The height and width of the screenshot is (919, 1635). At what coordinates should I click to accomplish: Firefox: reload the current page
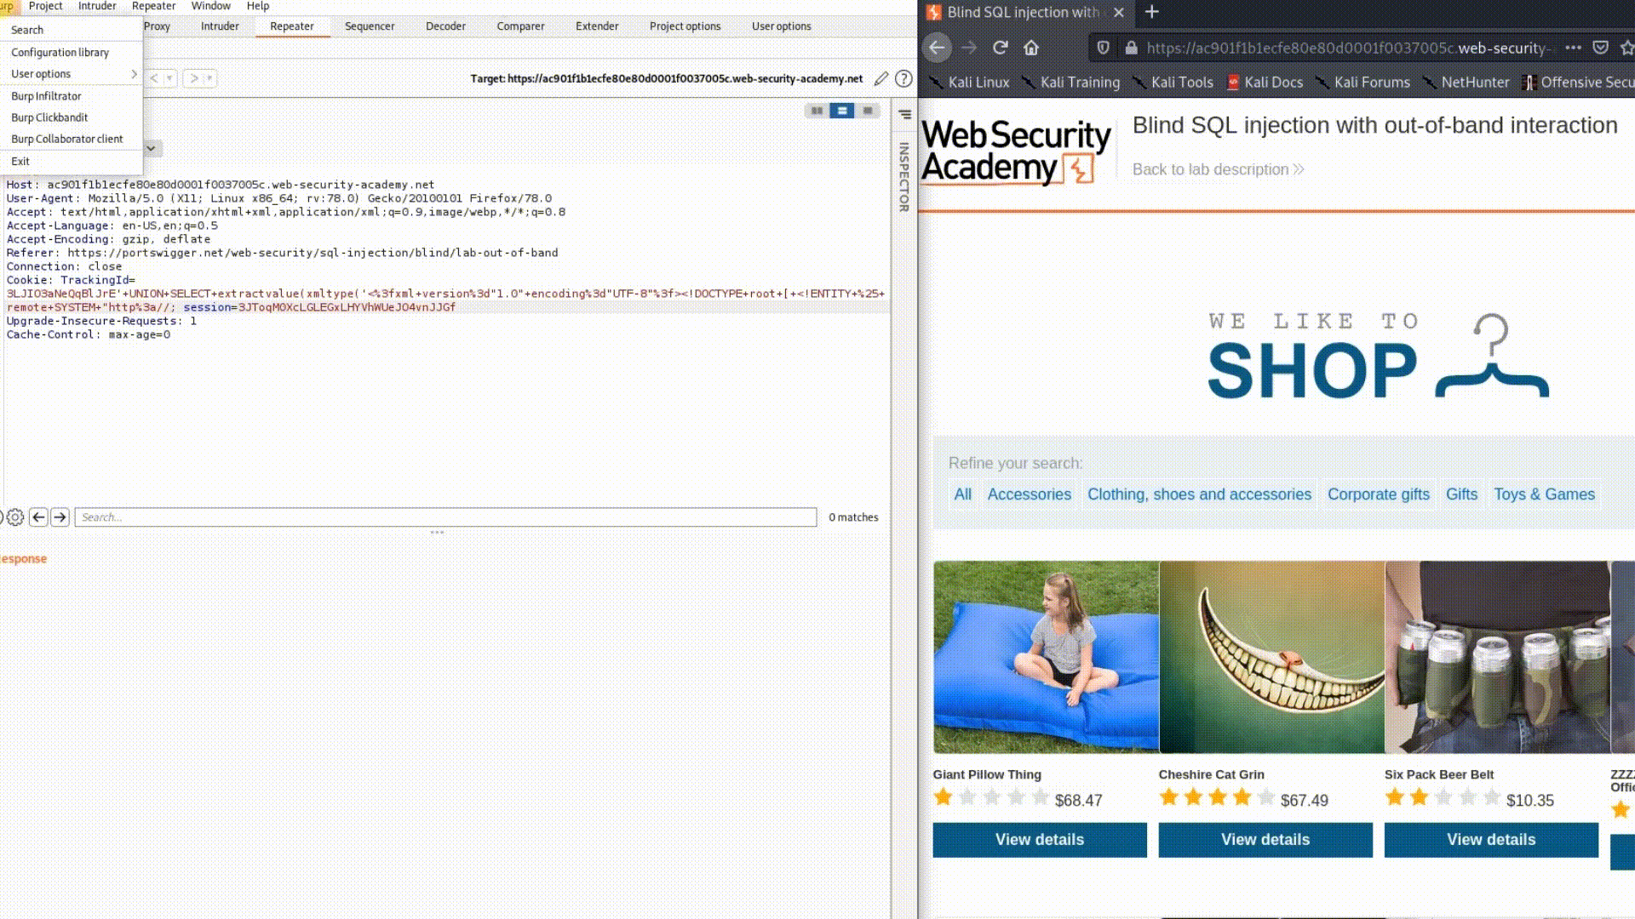[1001, 48]
